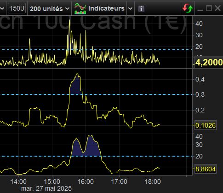Click the Indicateurs chart icon
Image resolution: width=223 pixels, height=193 pixels.
80,8
